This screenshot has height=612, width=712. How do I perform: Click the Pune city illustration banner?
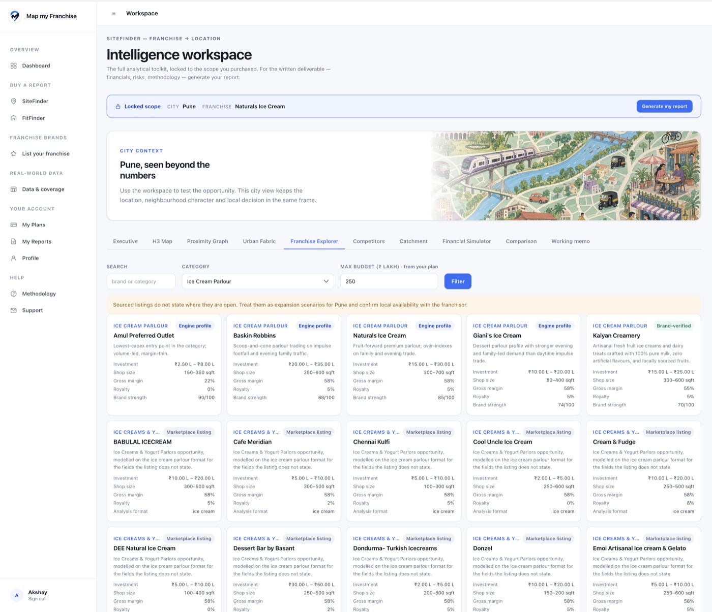point(566,176)
